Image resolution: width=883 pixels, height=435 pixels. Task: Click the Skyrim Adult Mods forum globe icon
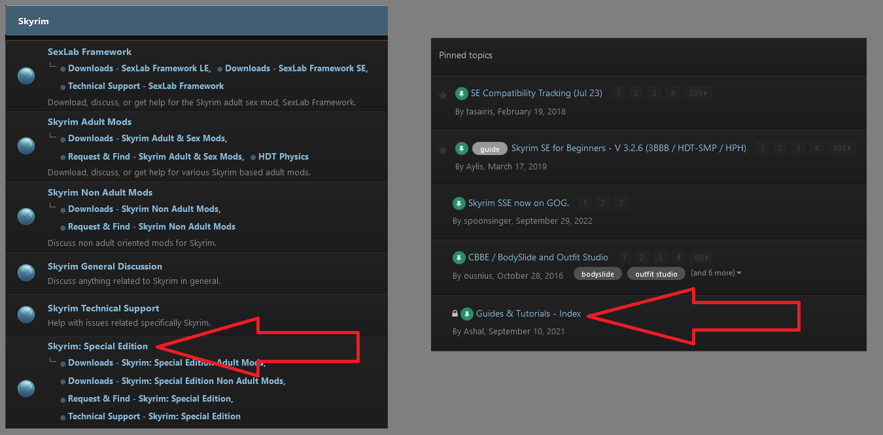pyautogui.click(x=26, y=146)
